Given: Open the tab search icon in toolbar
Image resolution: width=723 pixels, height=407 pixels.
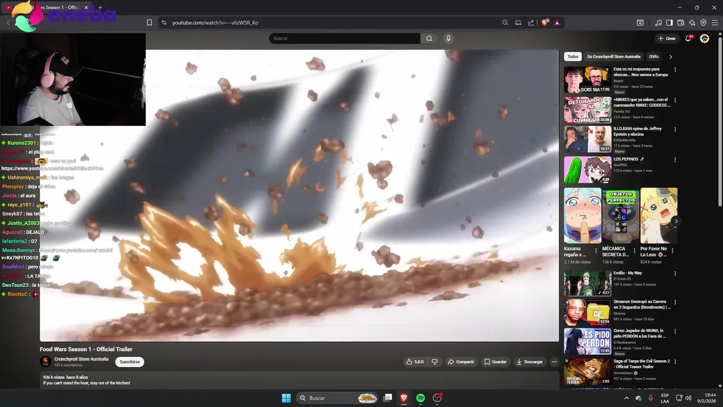Looking at the screenshot, I should click(640, 23).
